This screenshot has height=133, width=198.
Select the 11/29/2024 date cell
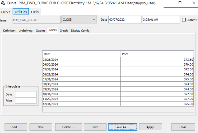82,99
